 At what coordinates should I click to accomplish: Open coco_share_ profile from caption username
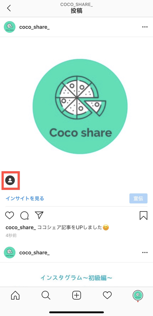coord(21,228)
